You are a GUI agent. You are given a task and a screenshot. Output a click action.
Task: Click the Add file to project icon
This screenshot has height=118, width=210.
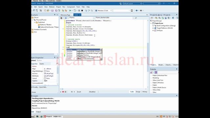[x=63, y=10]
